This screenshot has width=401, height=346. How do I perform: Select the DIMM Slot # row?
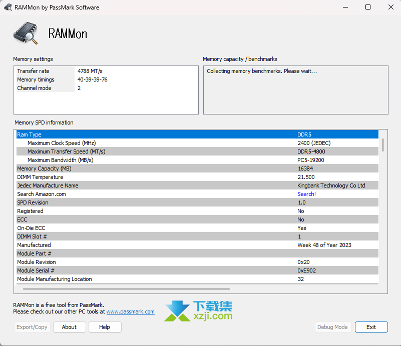pos(197,236)
